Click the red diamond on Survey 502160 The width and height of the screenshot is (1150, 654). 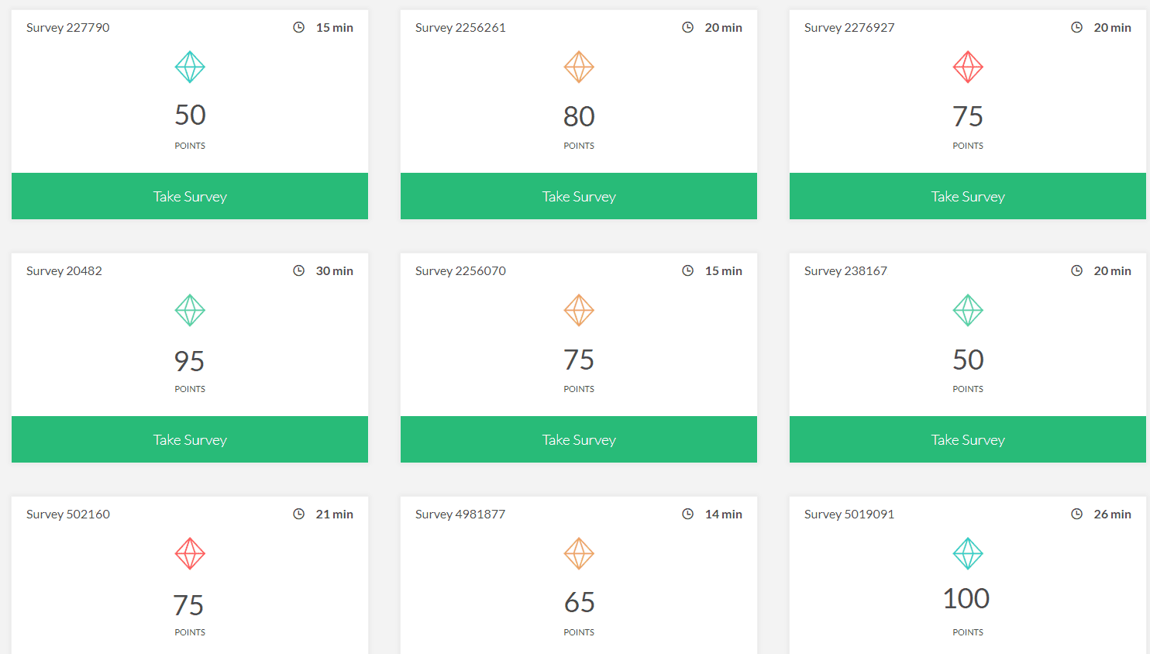coord(190,553)
